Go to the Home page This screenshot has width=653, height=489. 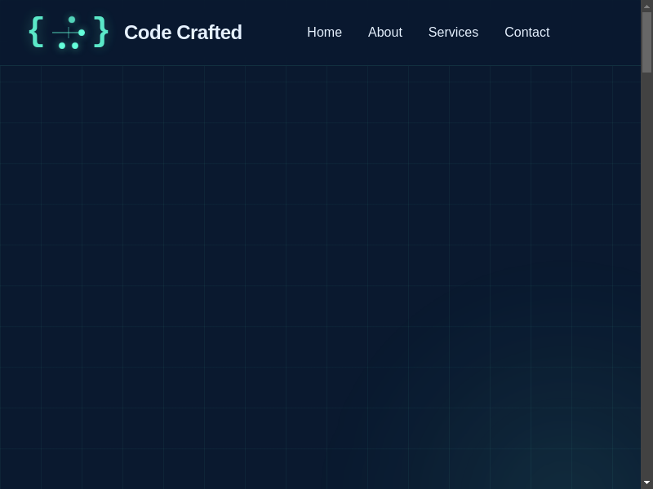coord(324,33)
